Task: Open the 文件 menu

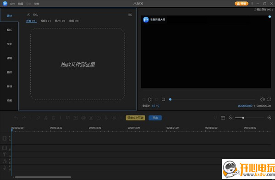Action: coord(12,4)
